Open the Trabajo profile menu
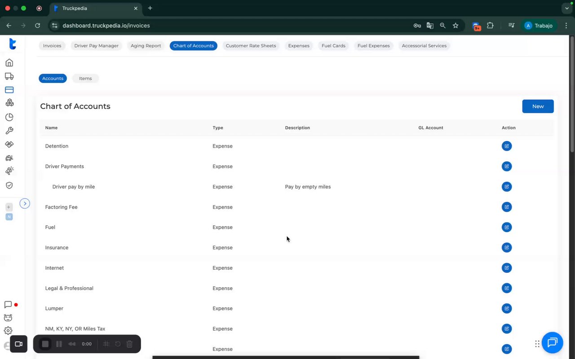Image resolution: width=575 pixels, height=359 pixels. point(539,26)
